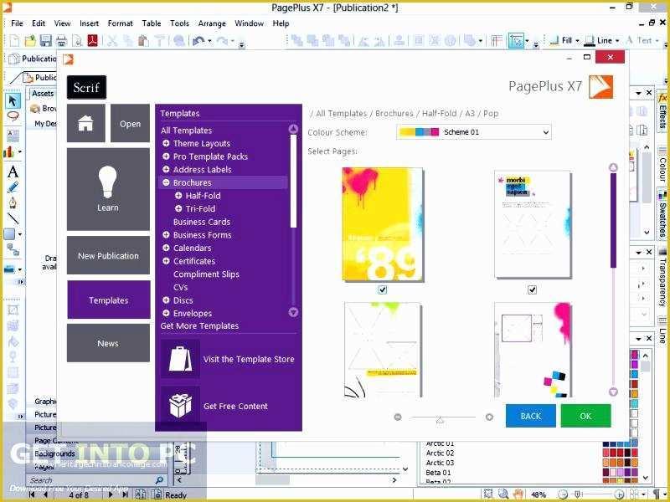Select the Pointer tool
Screen dimensions: 670x502
click(x=13, y=100)
